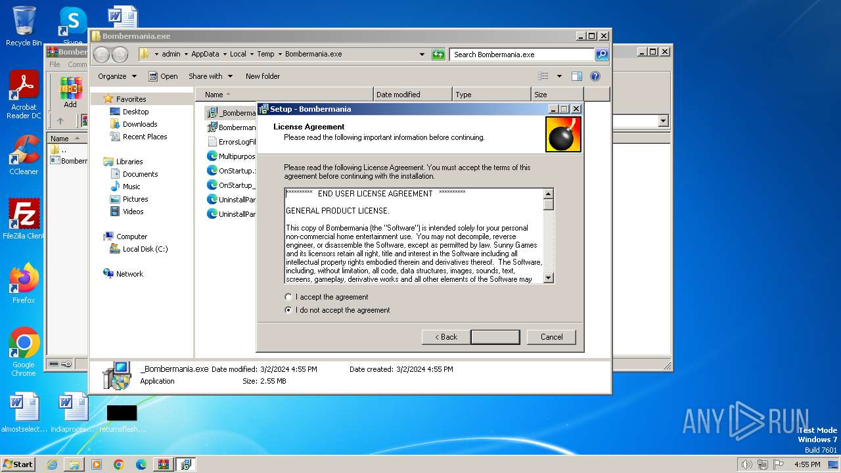The image size is (841, 473).
Task: Select the ErrorsLogFil file entry
Action: (x=231, y=142)
